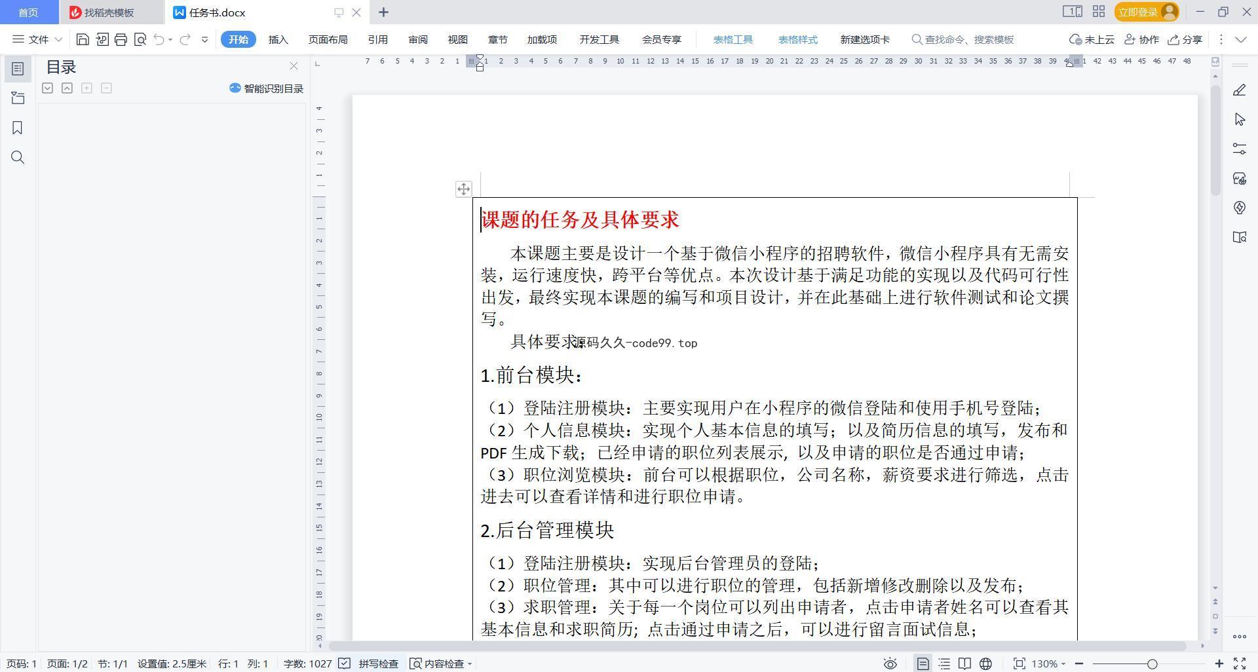
Task: Click the 未上云 cloud status button
Action: tap(1092, 39)
